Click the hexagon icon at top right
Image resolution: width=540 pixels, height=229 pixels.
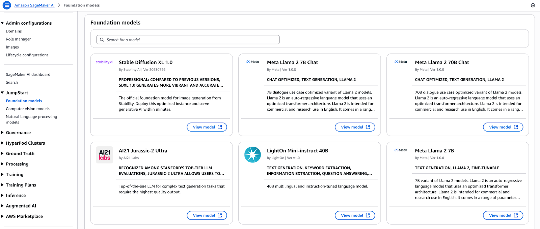533,5
